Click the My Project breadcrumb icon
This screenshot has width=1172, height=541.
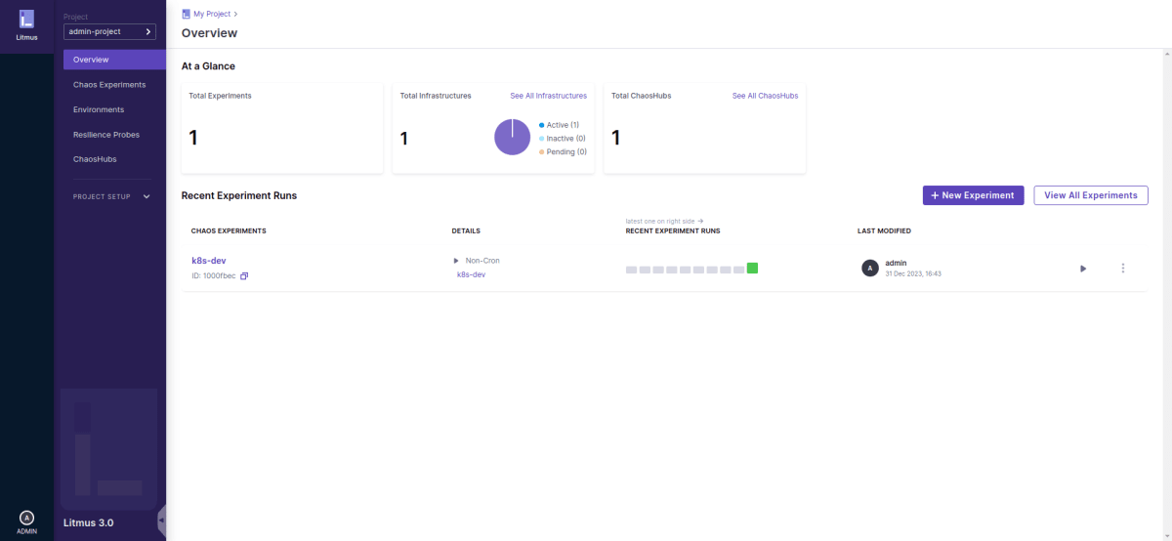[x=187, y=14]
